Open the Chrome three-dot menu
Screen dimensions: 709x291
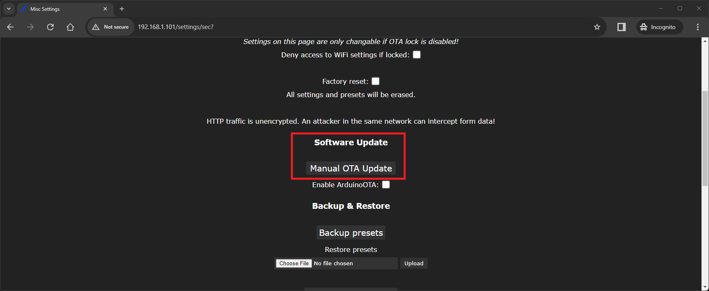698,27
